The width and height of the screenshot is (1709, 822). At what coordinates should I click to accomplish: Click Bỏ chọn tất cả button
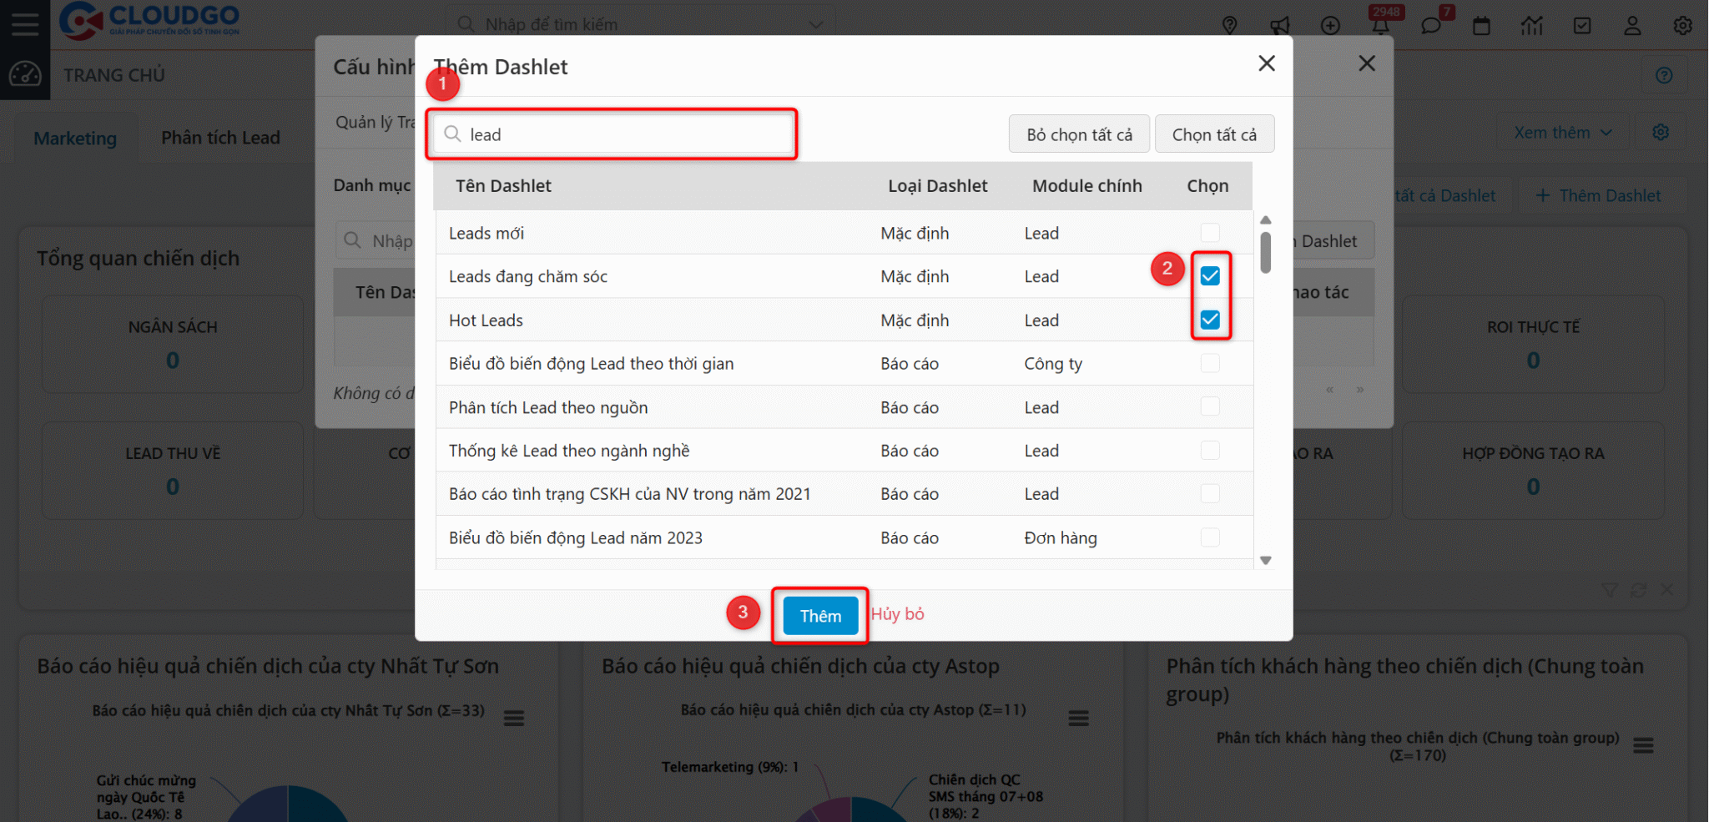coord(1079,134)
